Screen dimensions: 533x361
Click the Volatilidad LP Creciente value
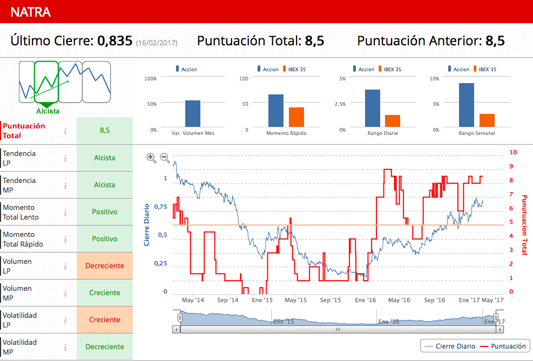105,319
